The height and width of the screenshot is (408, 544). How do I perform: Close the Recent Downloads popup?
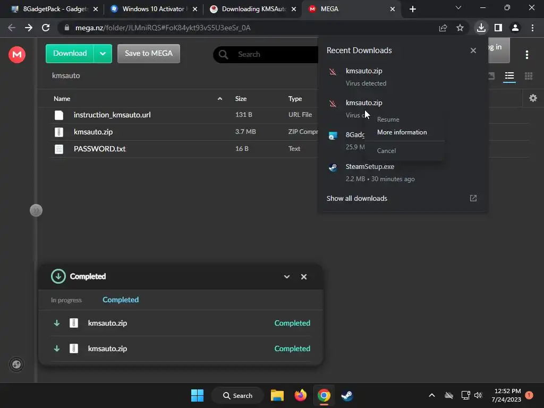click(x=473, y=50)
